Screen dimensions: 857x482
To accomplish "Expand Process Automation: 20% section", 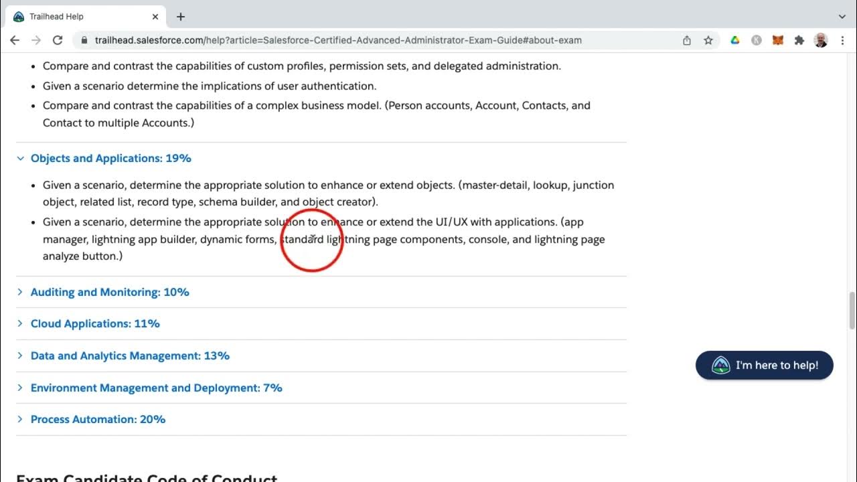I will tap(98, 420).
